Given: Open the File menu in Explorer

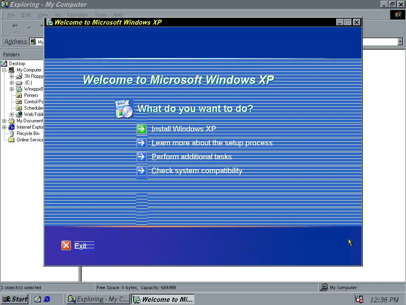Looking at the screenshot, I should tap(11, 15).
